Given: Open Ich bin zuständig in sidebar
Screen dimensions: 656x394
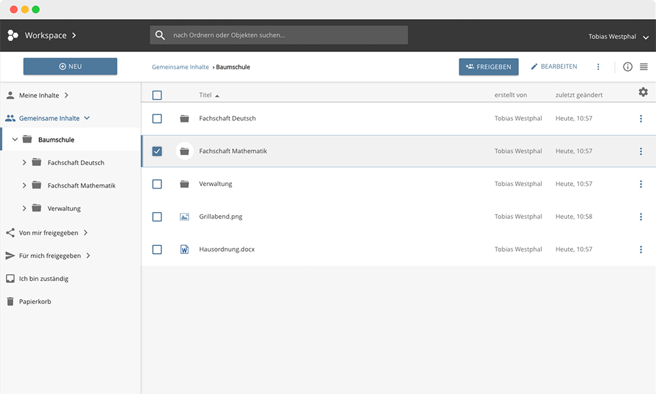Looking at the screenshot, I should click(43, 279).
